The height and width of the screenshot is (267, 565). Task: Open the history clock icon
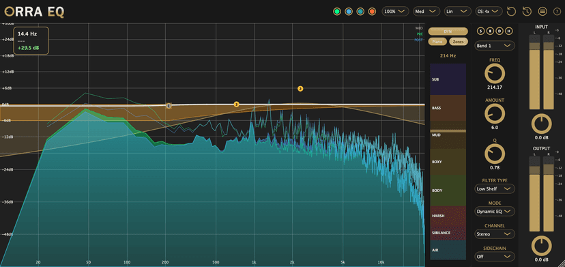(526, 12)
